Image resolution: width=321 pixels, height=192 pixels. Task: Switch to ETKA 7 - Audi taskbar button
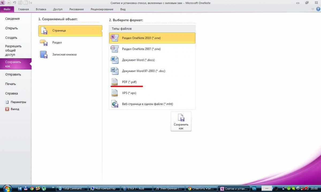click(x=137, y=188)
